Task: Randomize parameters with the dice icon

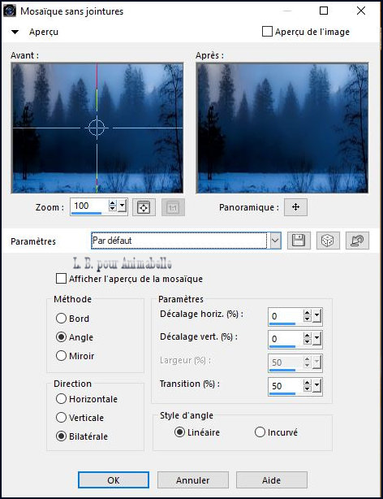Action: 328,241
